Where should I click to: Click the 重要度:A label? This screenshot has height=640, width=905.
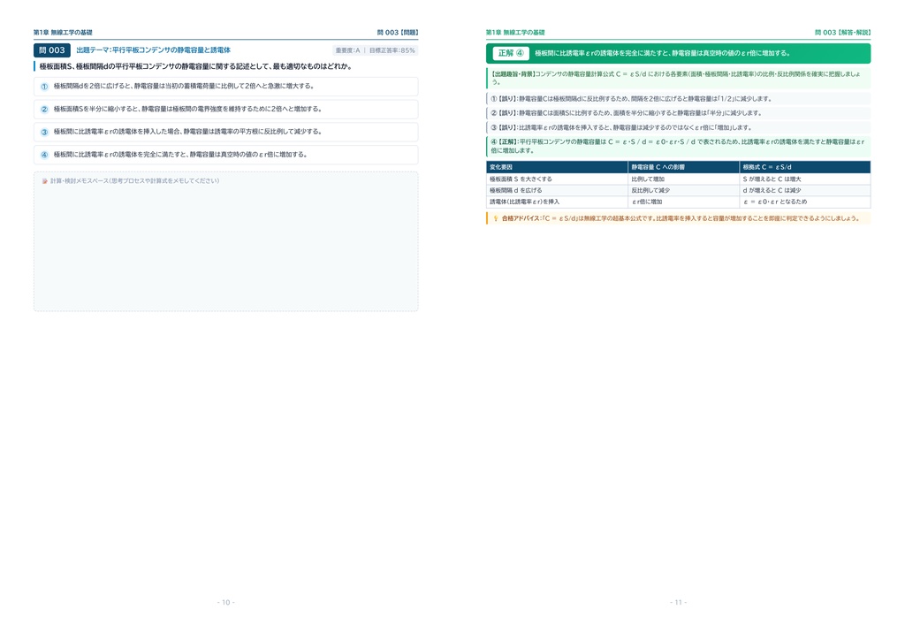(x=347, y=50)
